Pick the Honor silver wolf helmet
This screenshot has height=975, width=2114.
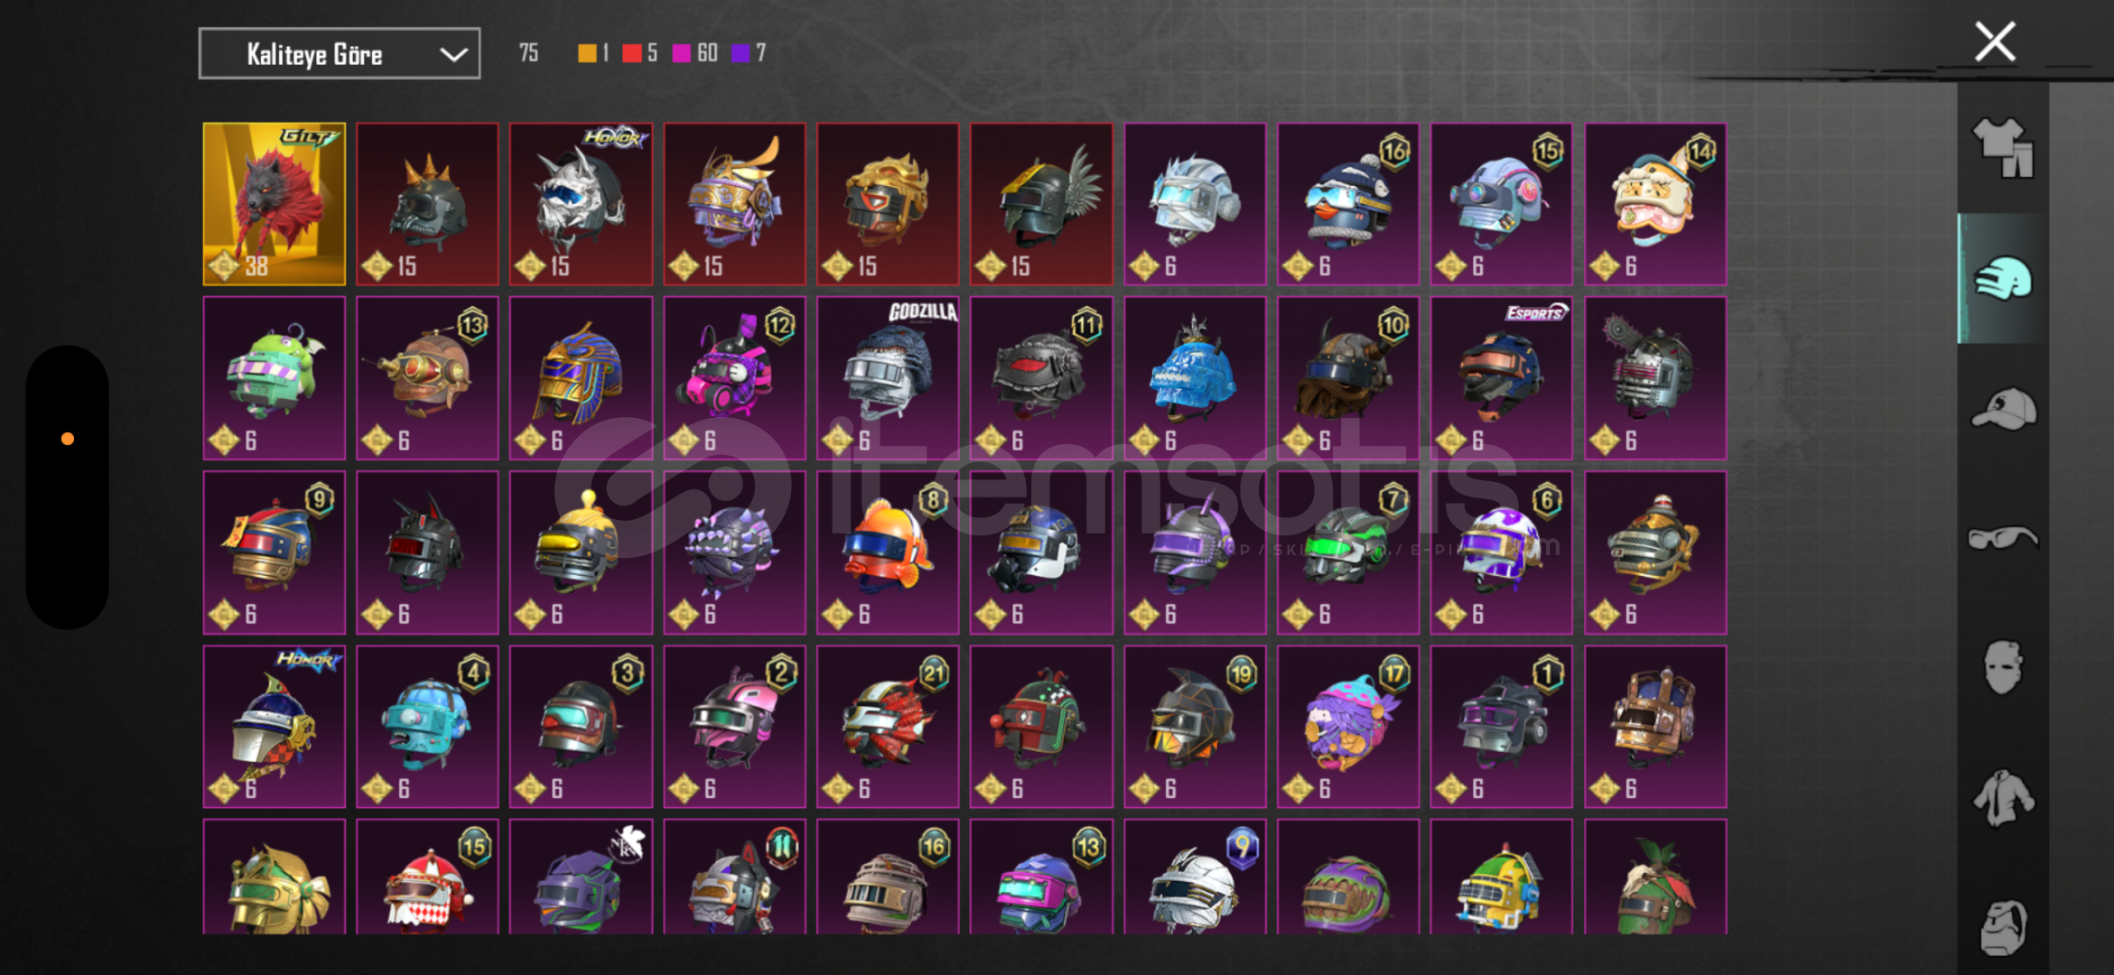click(x=581, y=204)
